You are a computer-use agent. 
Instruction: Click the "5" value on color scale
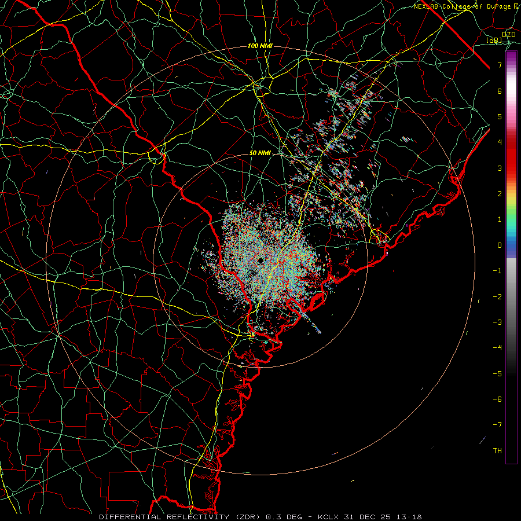click(x=500, y=116)
